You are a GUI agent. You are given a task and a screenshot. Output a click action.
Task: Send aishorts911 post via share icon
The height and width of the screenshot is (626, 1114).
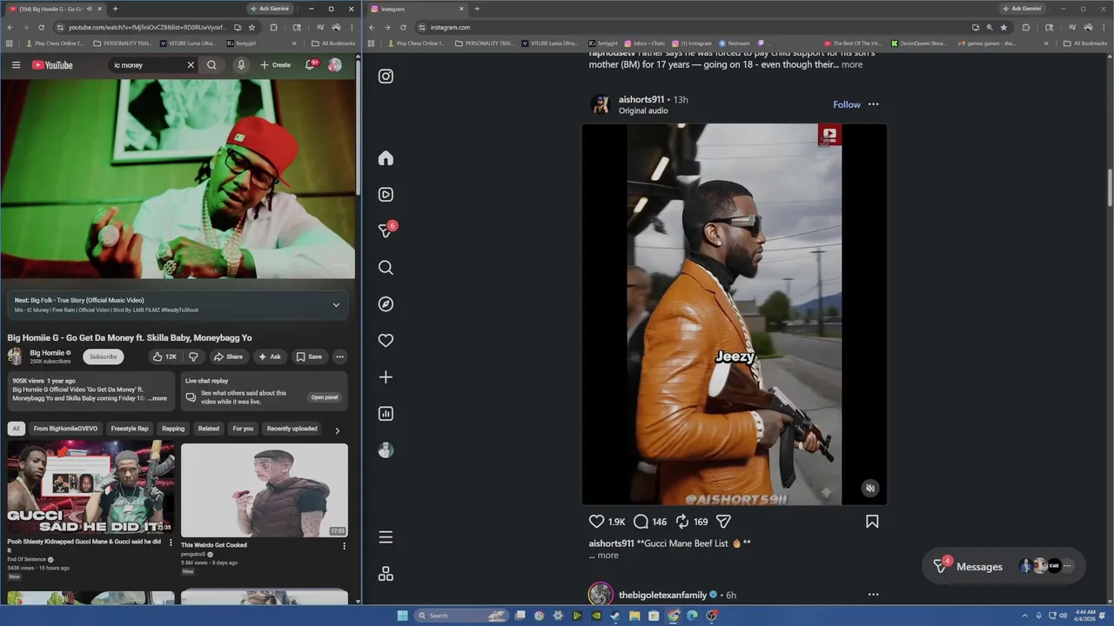click(x=723, y=522)
